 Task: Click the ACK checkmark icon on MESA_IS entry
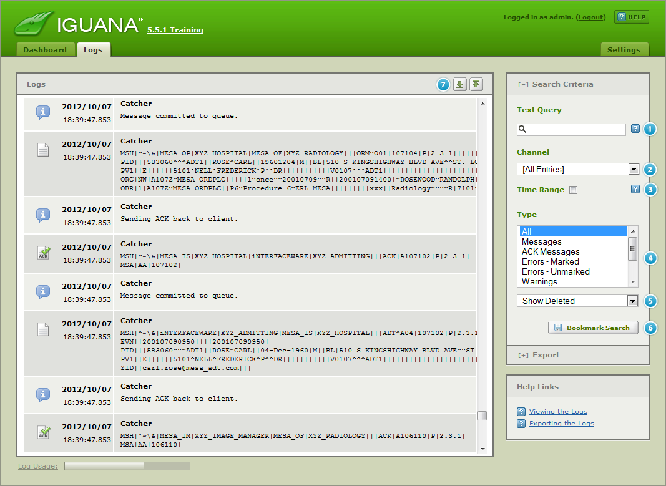pos(42,253)
